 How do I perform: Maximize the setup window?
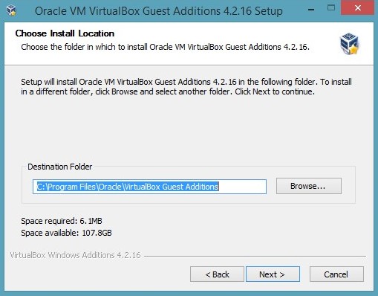coord(331,8)
